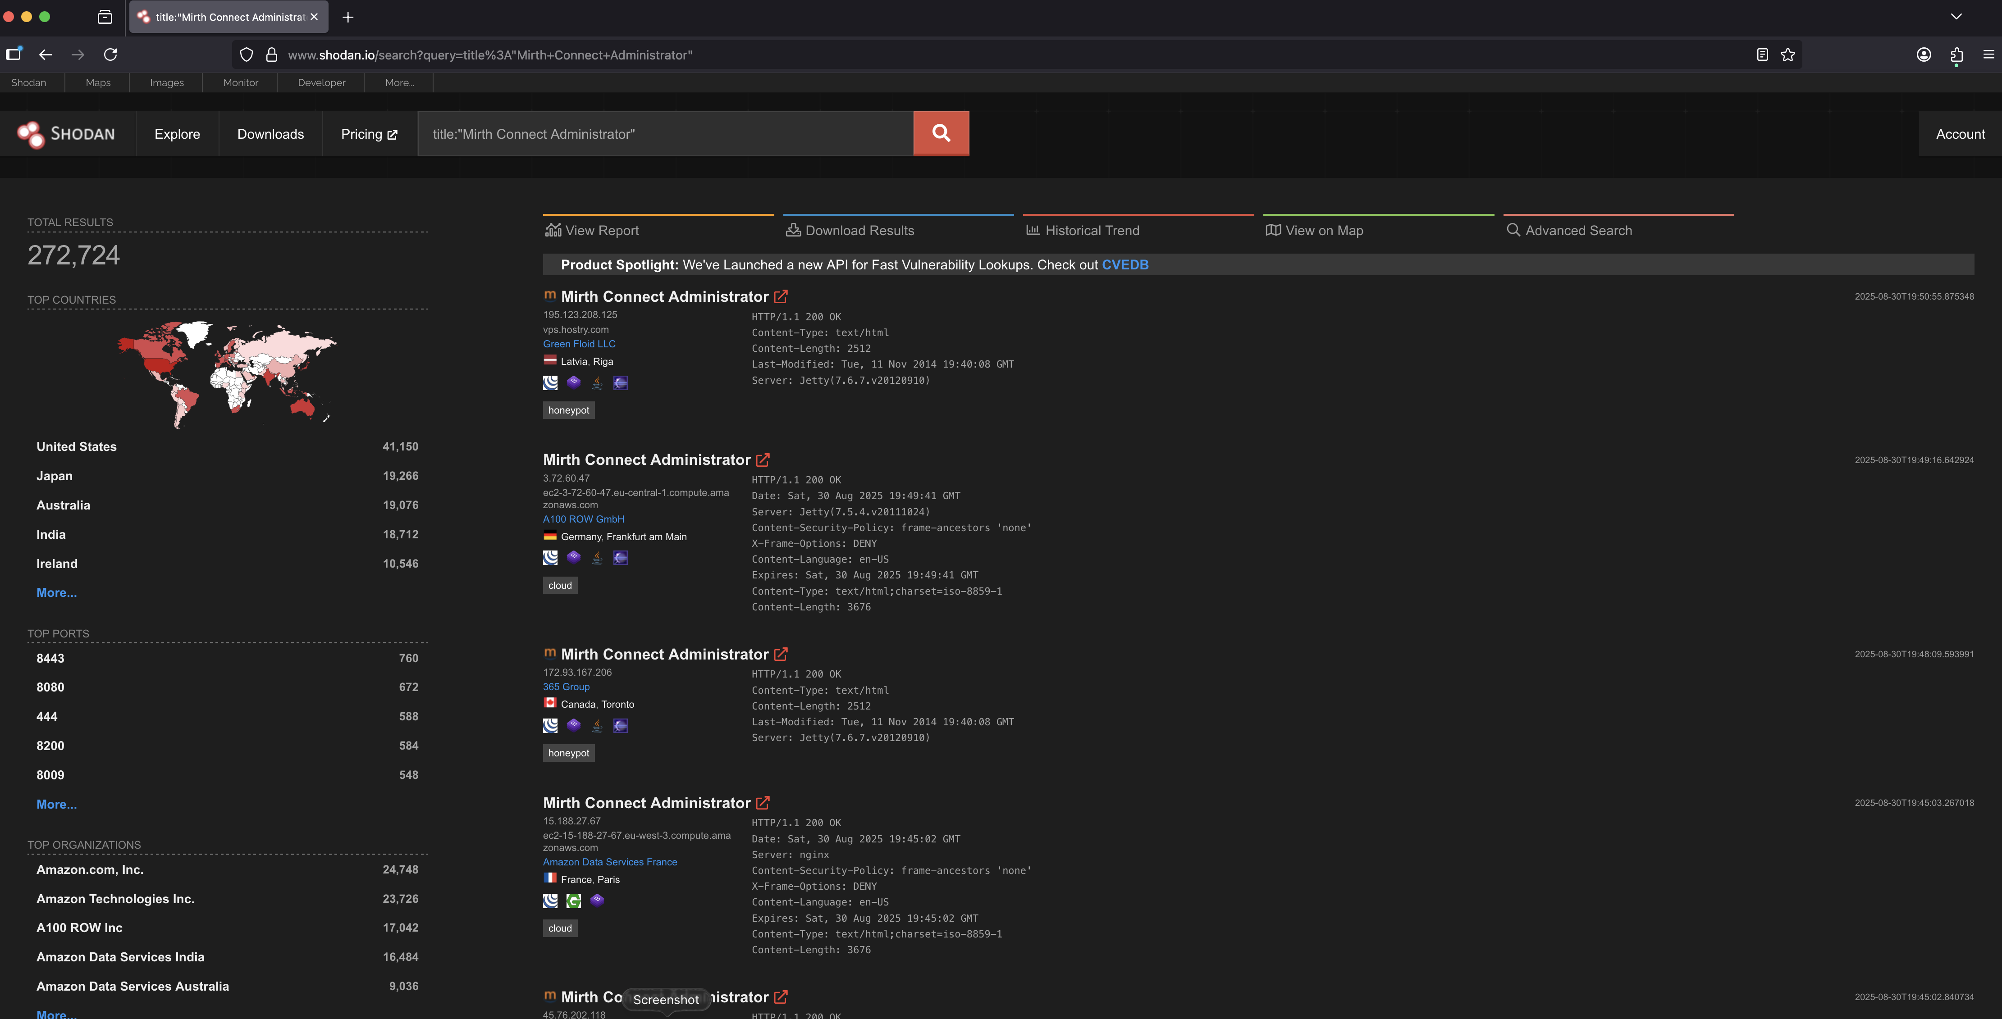
Task: Select the Download Results option
Action: tap(859, 230)
